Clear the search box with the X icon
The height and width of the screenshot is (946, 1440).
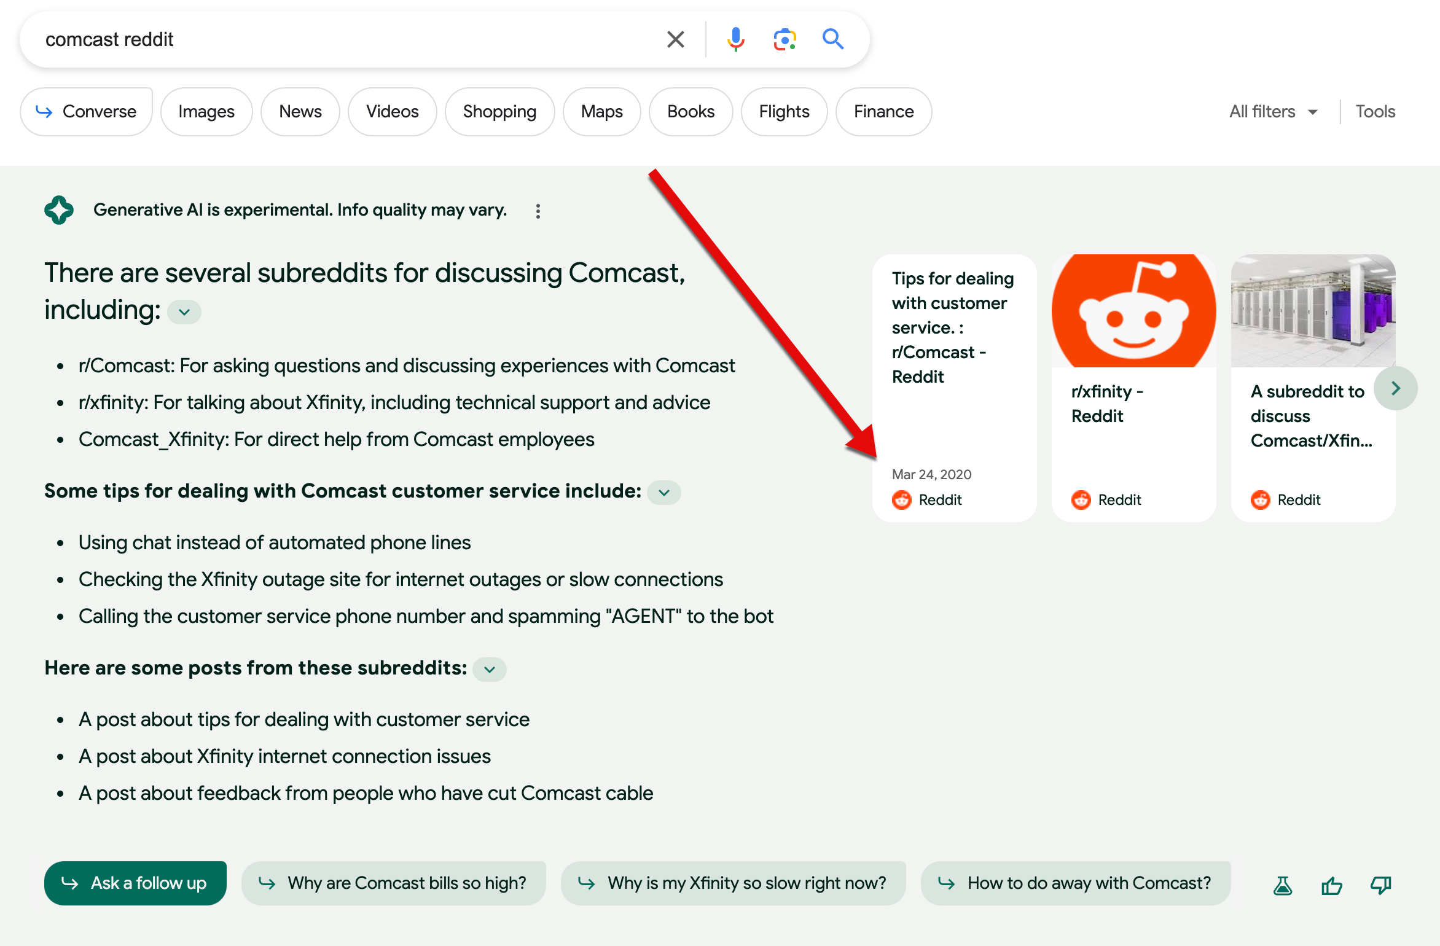[675, 39]
